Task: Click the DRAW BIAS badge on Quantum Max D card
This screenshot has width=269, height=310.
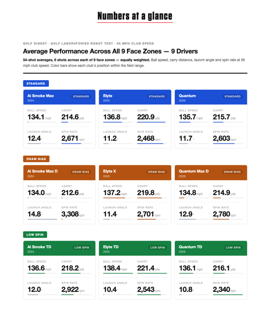Action: tap(232, 172)
